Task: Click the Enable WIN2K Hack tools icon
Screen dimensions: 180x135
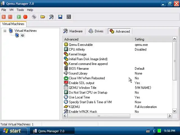Action: pyautogui.click(x=66, y=111)
